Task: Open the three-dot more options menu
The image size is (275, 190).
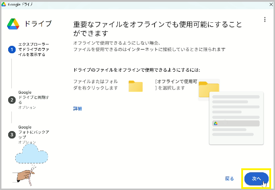Action: pos(265,20)
